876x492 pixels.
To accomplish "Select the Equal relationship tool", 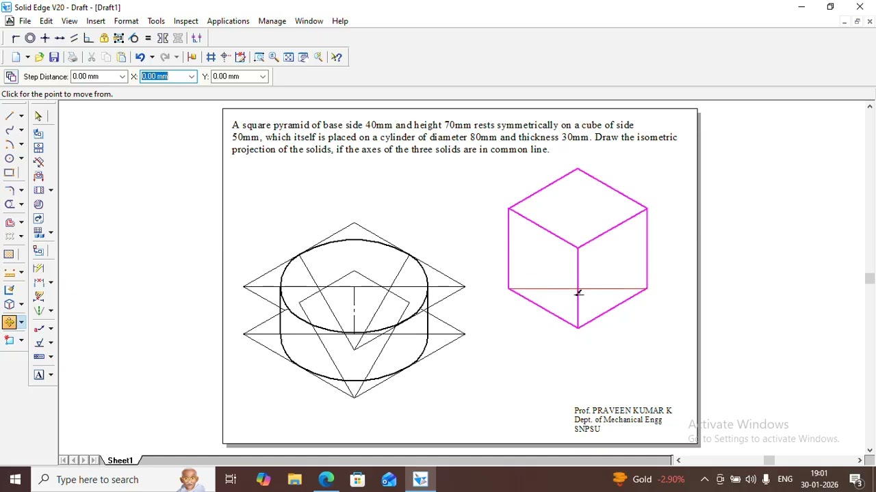I will 148,38.
